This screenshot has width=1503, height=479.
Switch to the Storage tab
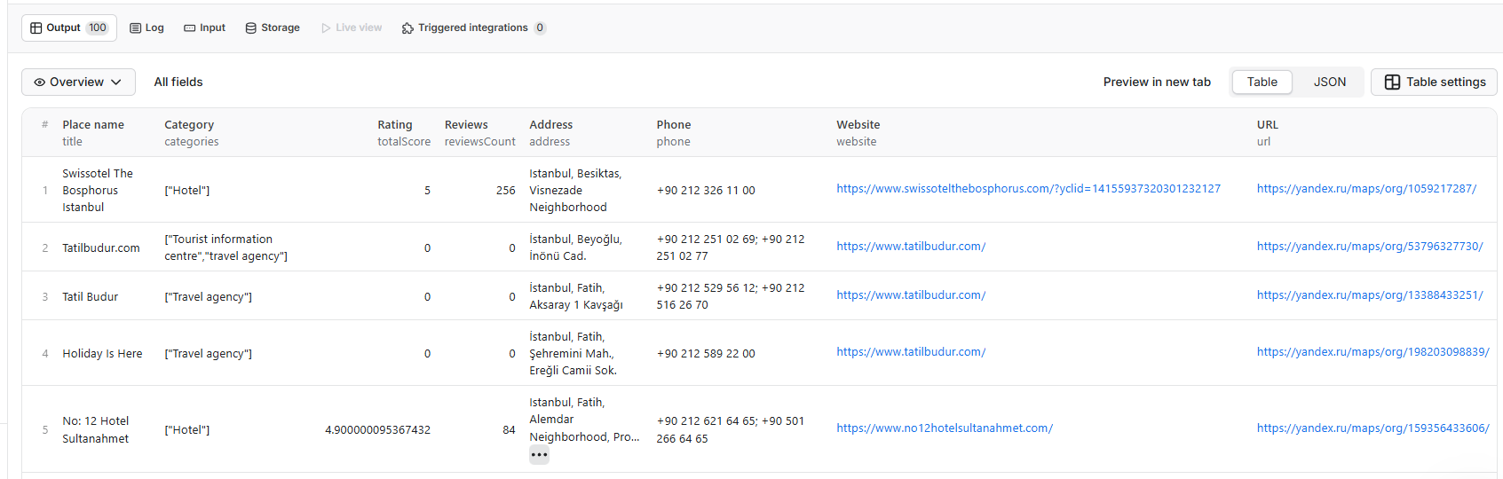(x=273, y=27)
